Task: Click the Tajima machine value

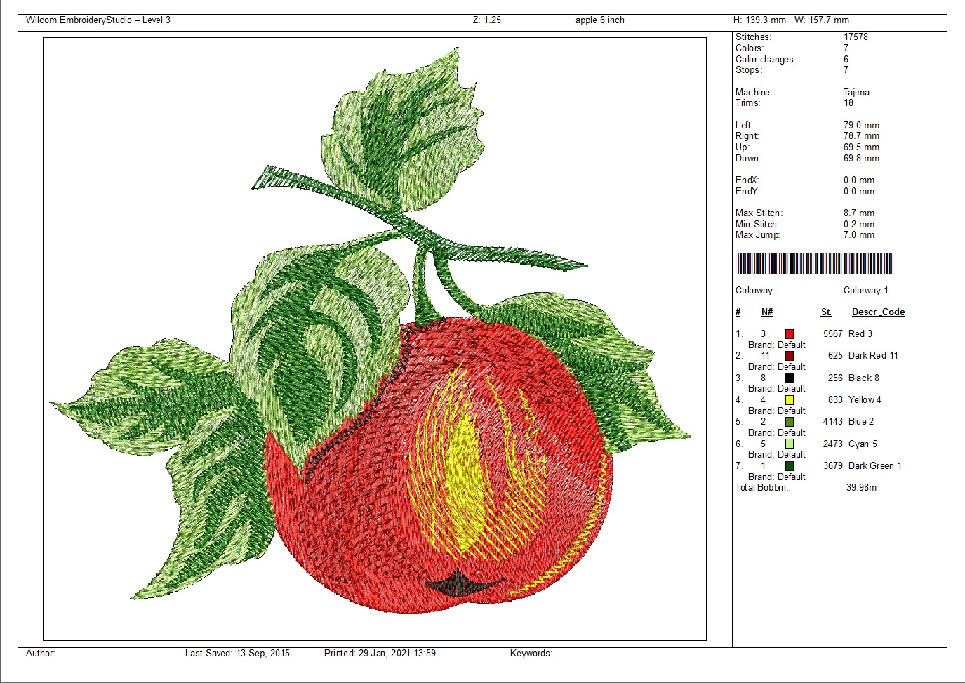Action: [856, 93]
